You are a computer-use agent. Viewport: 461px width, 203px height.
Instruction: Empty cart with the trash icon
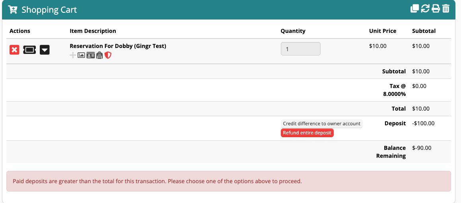click(x=446, y=8)
